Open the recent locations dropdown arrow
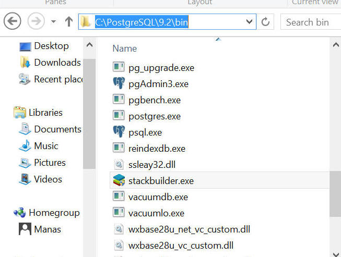341x257 pixels. (53, 21)
